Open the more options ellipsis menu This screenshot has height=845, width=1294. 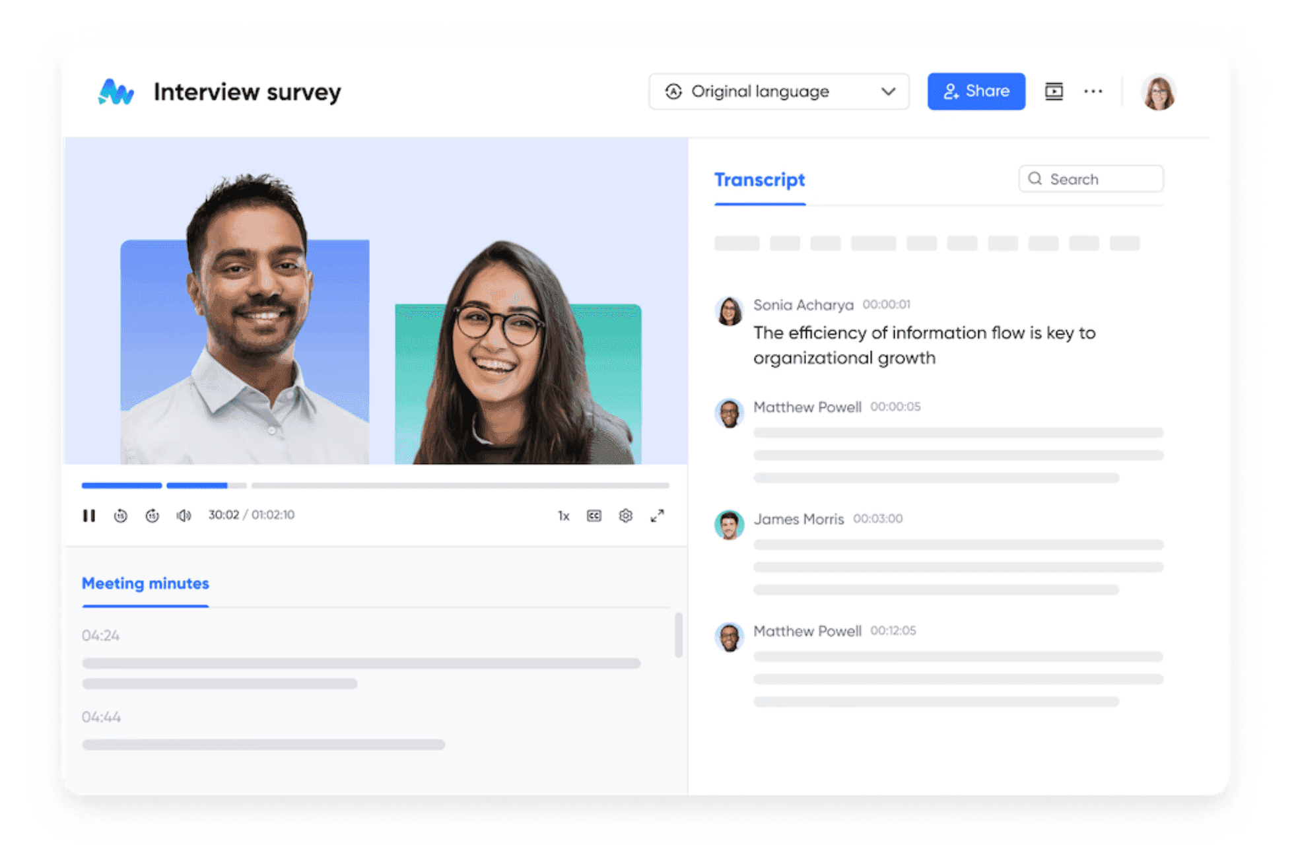click(1093, 91)
